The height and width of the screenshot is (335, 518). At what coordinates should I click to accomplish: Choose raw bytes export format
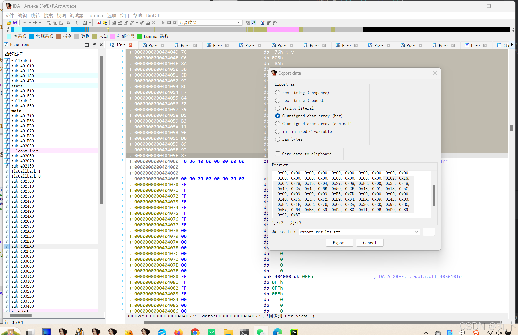tap(278, 139)
